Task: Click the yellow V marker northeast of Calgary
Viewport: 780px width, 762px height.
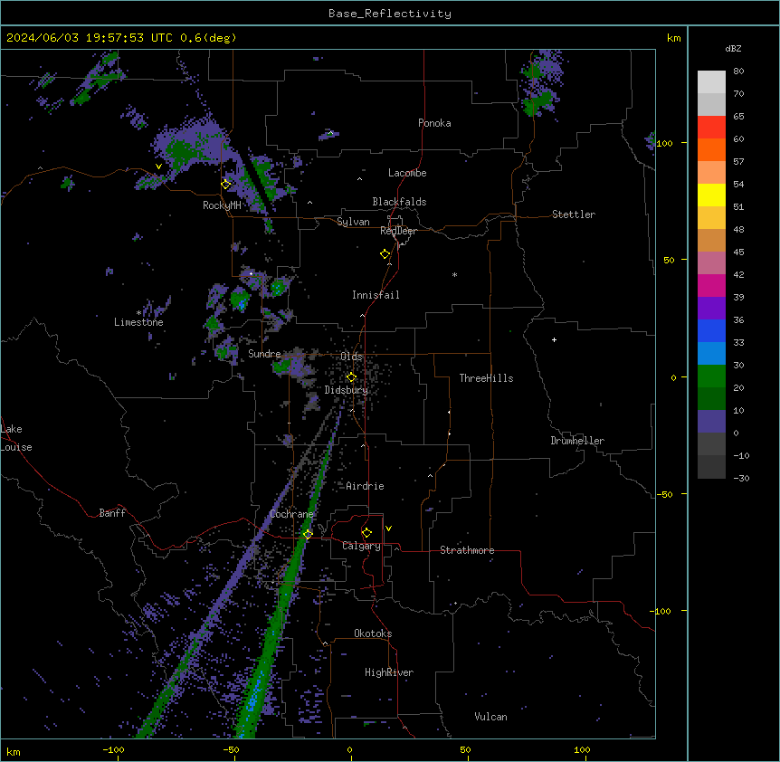Action: [388, 529]
